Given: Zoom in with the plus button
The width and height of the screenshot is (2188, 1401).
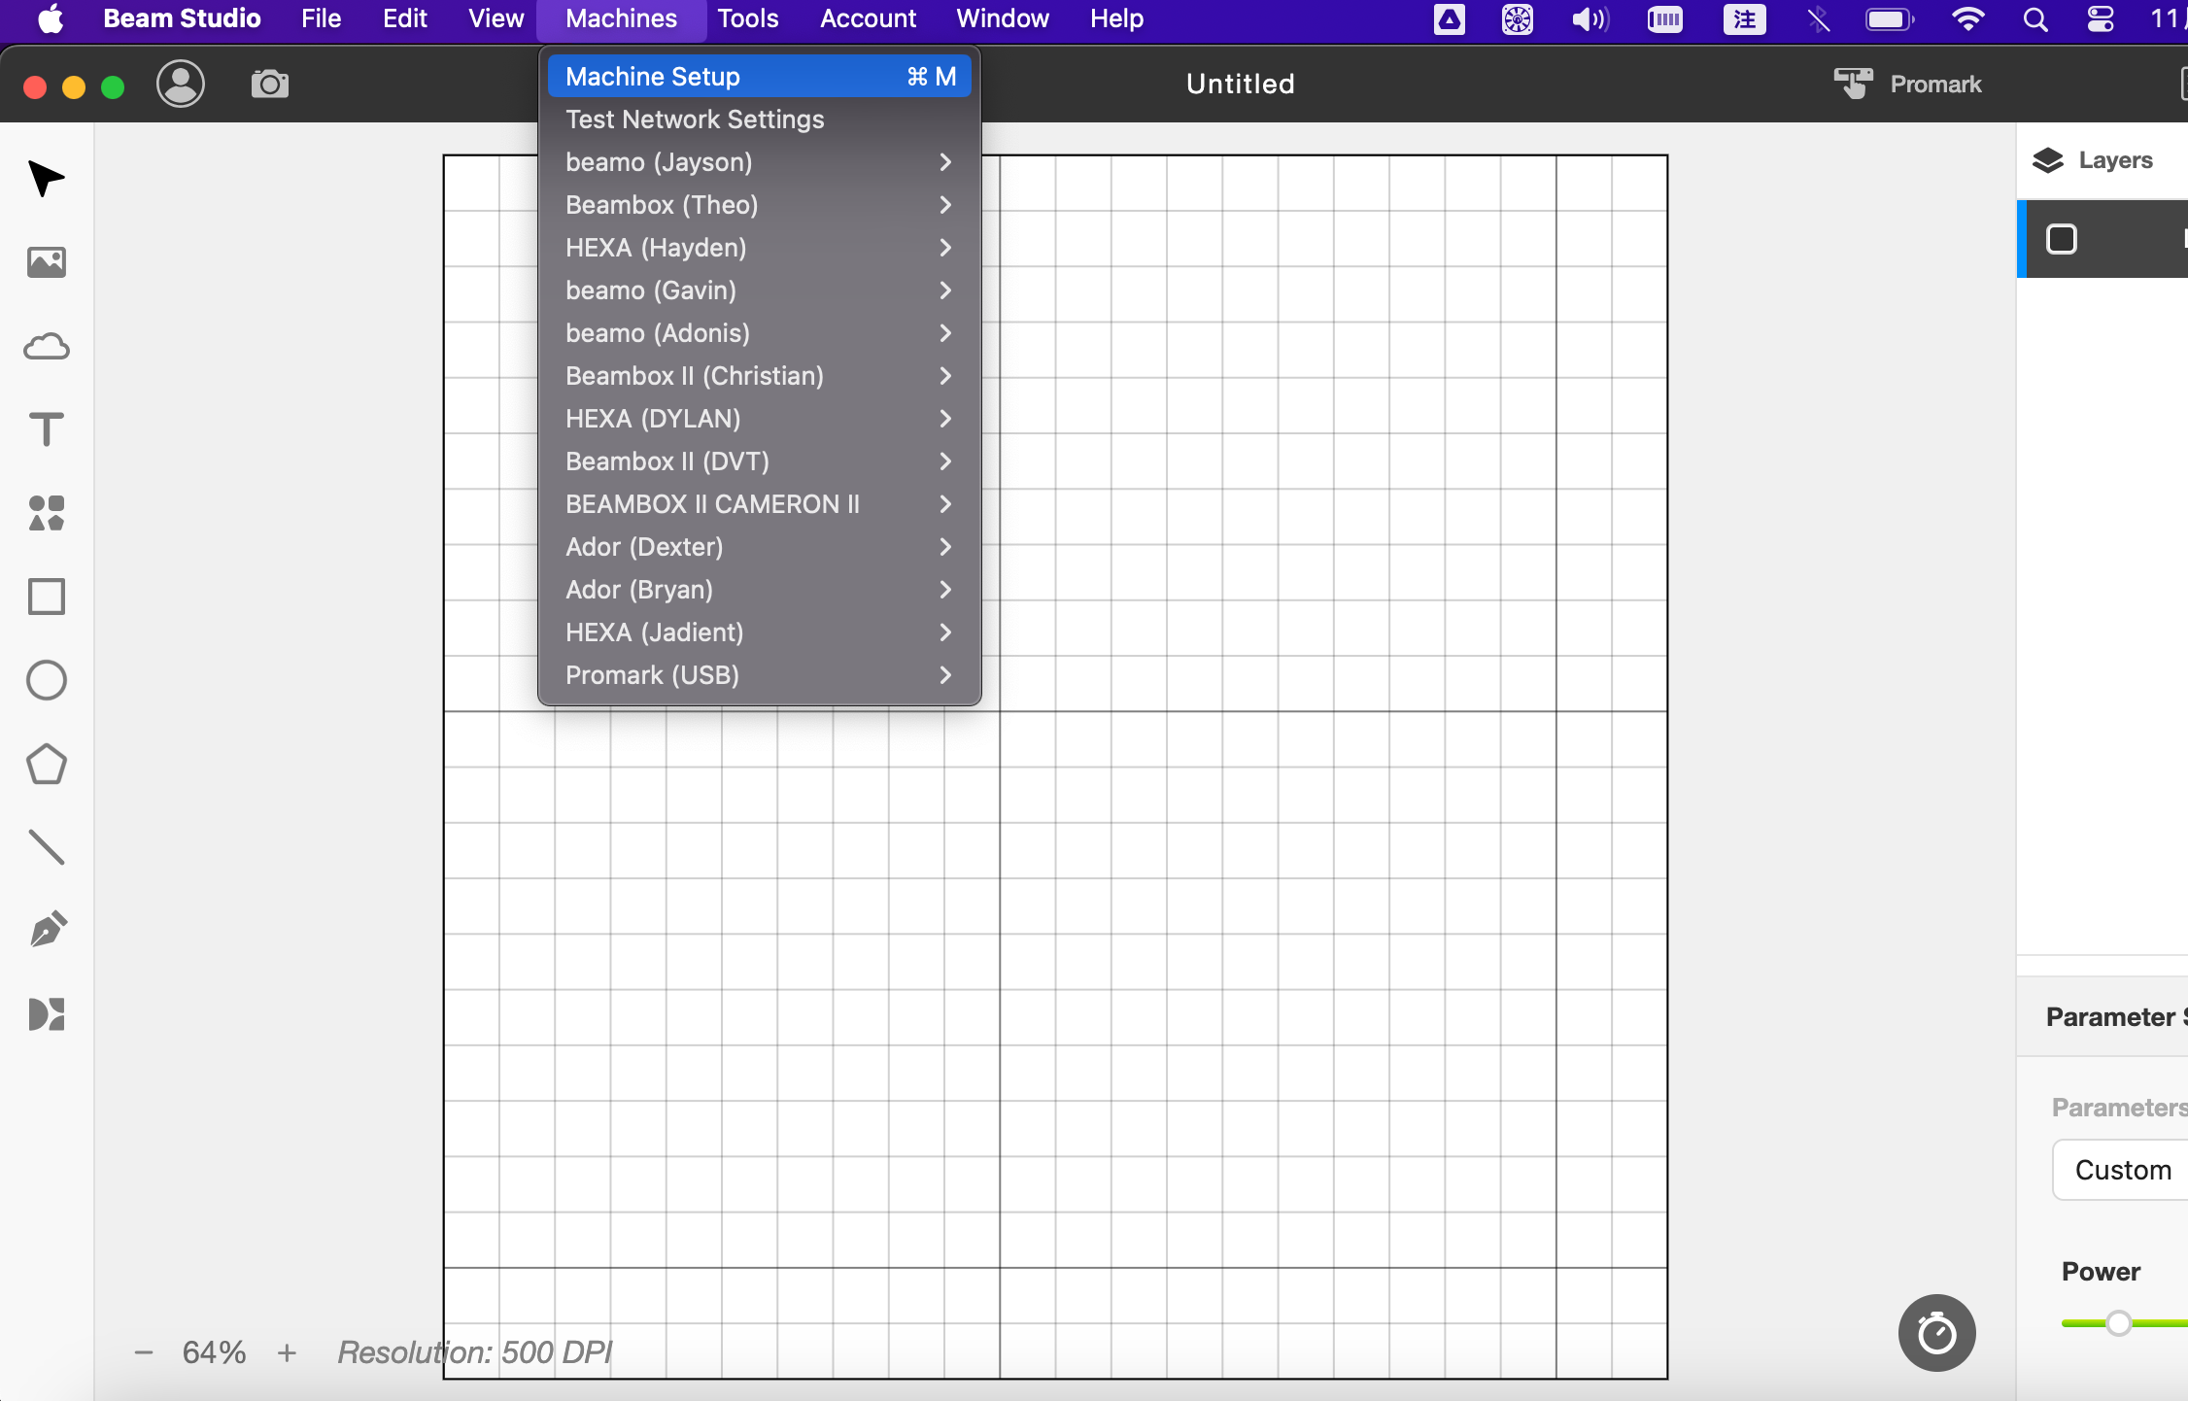Looking at the screenshot, I should (x=287, y=1352).
